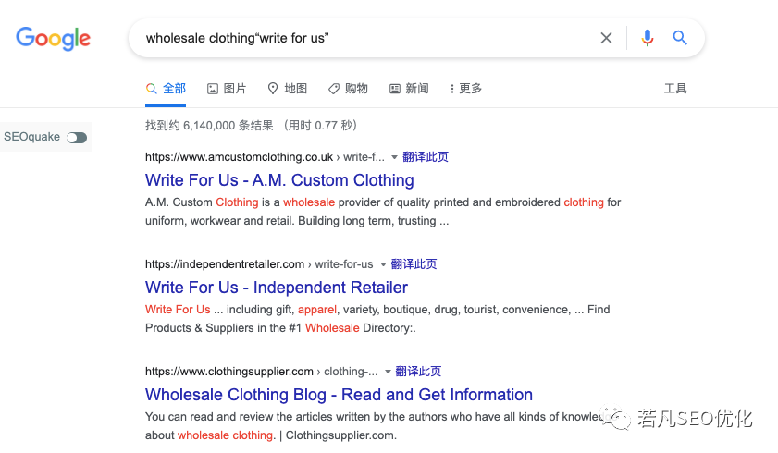
Task: Open the 更多 more menu
Action: pyautogui.click(x=466, y=89)
